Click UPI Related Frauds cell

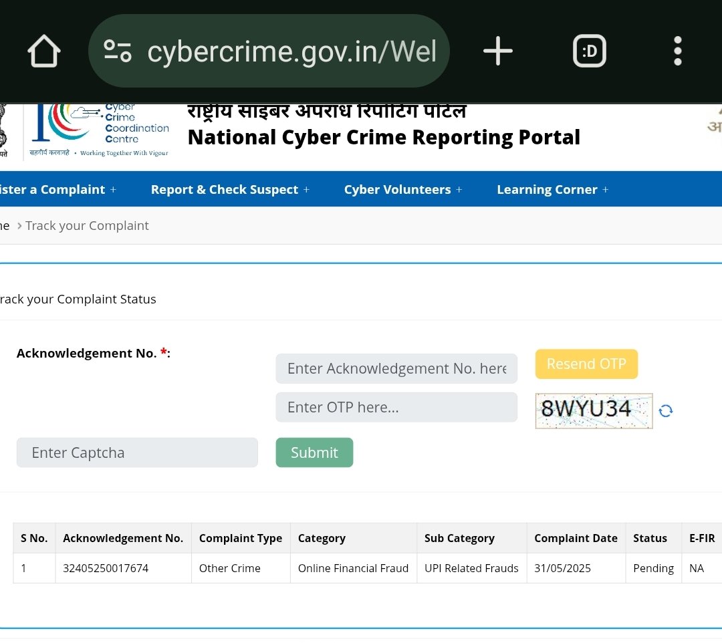471,568
